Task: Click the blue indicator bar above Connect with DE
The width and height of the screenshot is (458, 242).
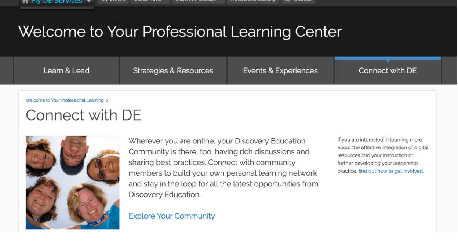Action: (388, 58)
